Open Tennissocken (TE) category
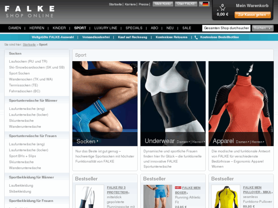278x208 pixels. coord(23,85)
